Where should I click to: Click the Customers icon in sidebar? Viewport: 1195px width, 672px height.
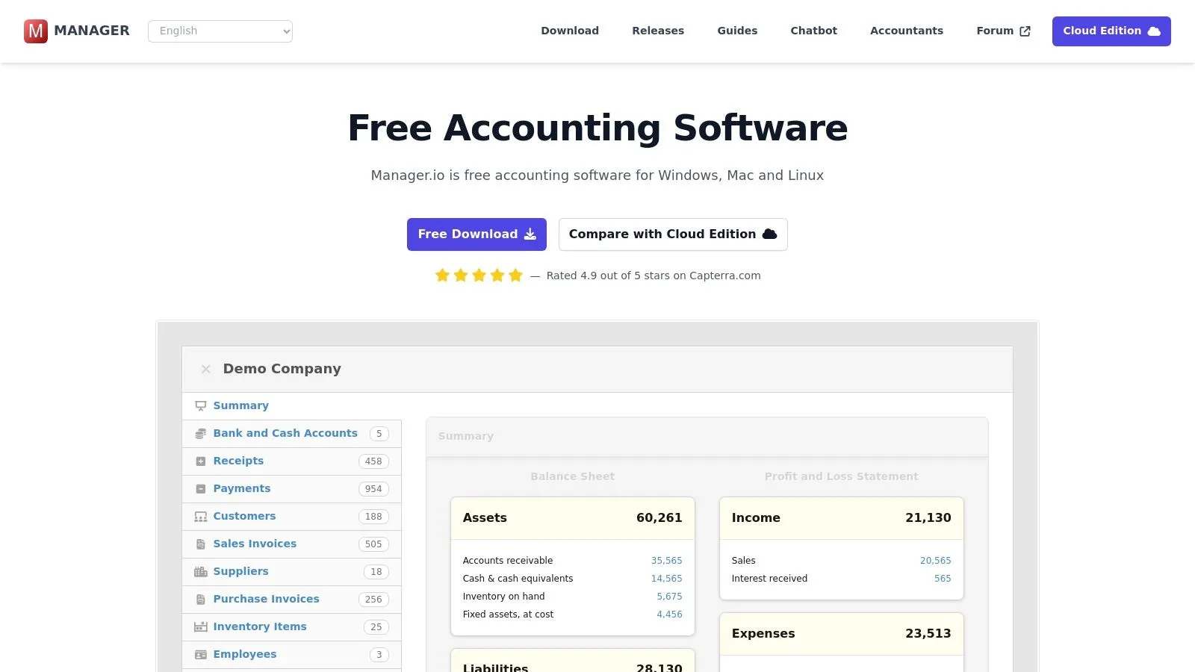click(200, 517)
